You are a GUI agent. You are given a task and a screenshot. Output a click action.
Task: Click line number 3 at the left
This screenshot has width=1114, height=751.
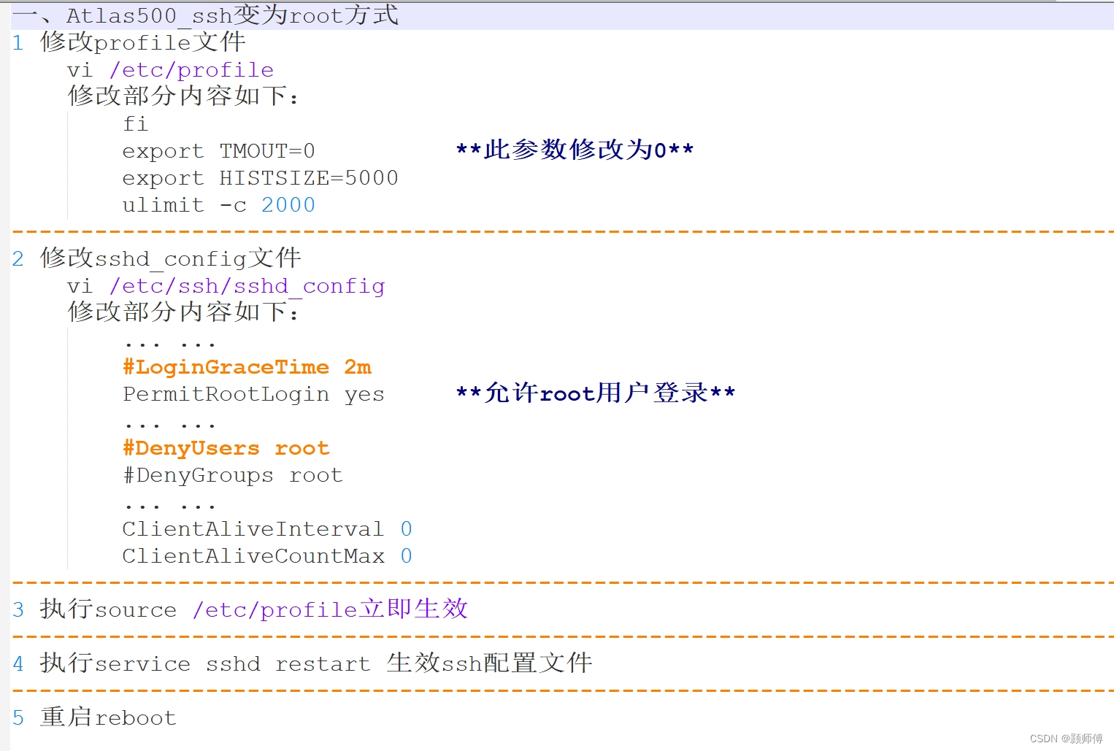(18, 610)
